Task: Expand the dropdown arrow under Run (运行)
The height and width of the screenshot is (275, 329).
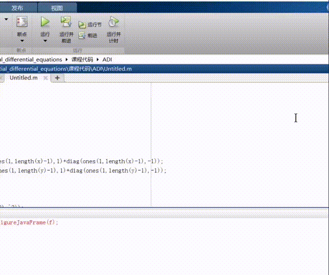Action: click(x=45, y=41)
